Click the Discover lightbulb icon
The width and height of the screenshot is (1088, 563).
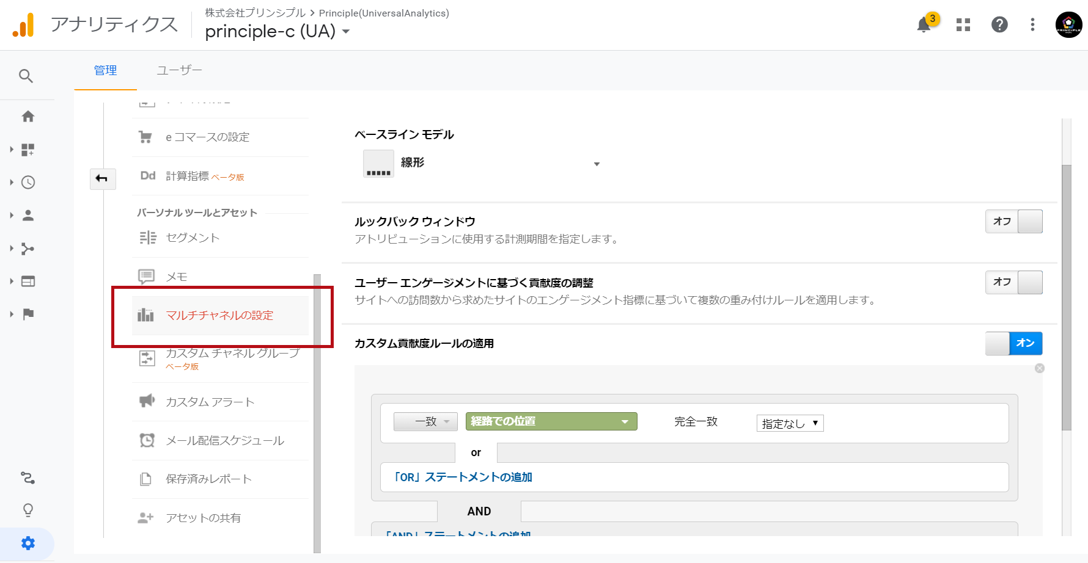pyautogui.click(x=28, y=510)
